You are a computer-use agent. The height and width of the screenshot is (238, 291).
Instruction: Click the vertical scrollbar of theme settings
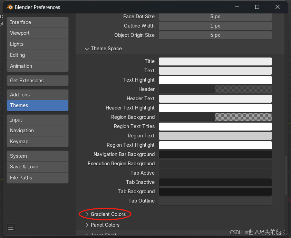[286, 175]
